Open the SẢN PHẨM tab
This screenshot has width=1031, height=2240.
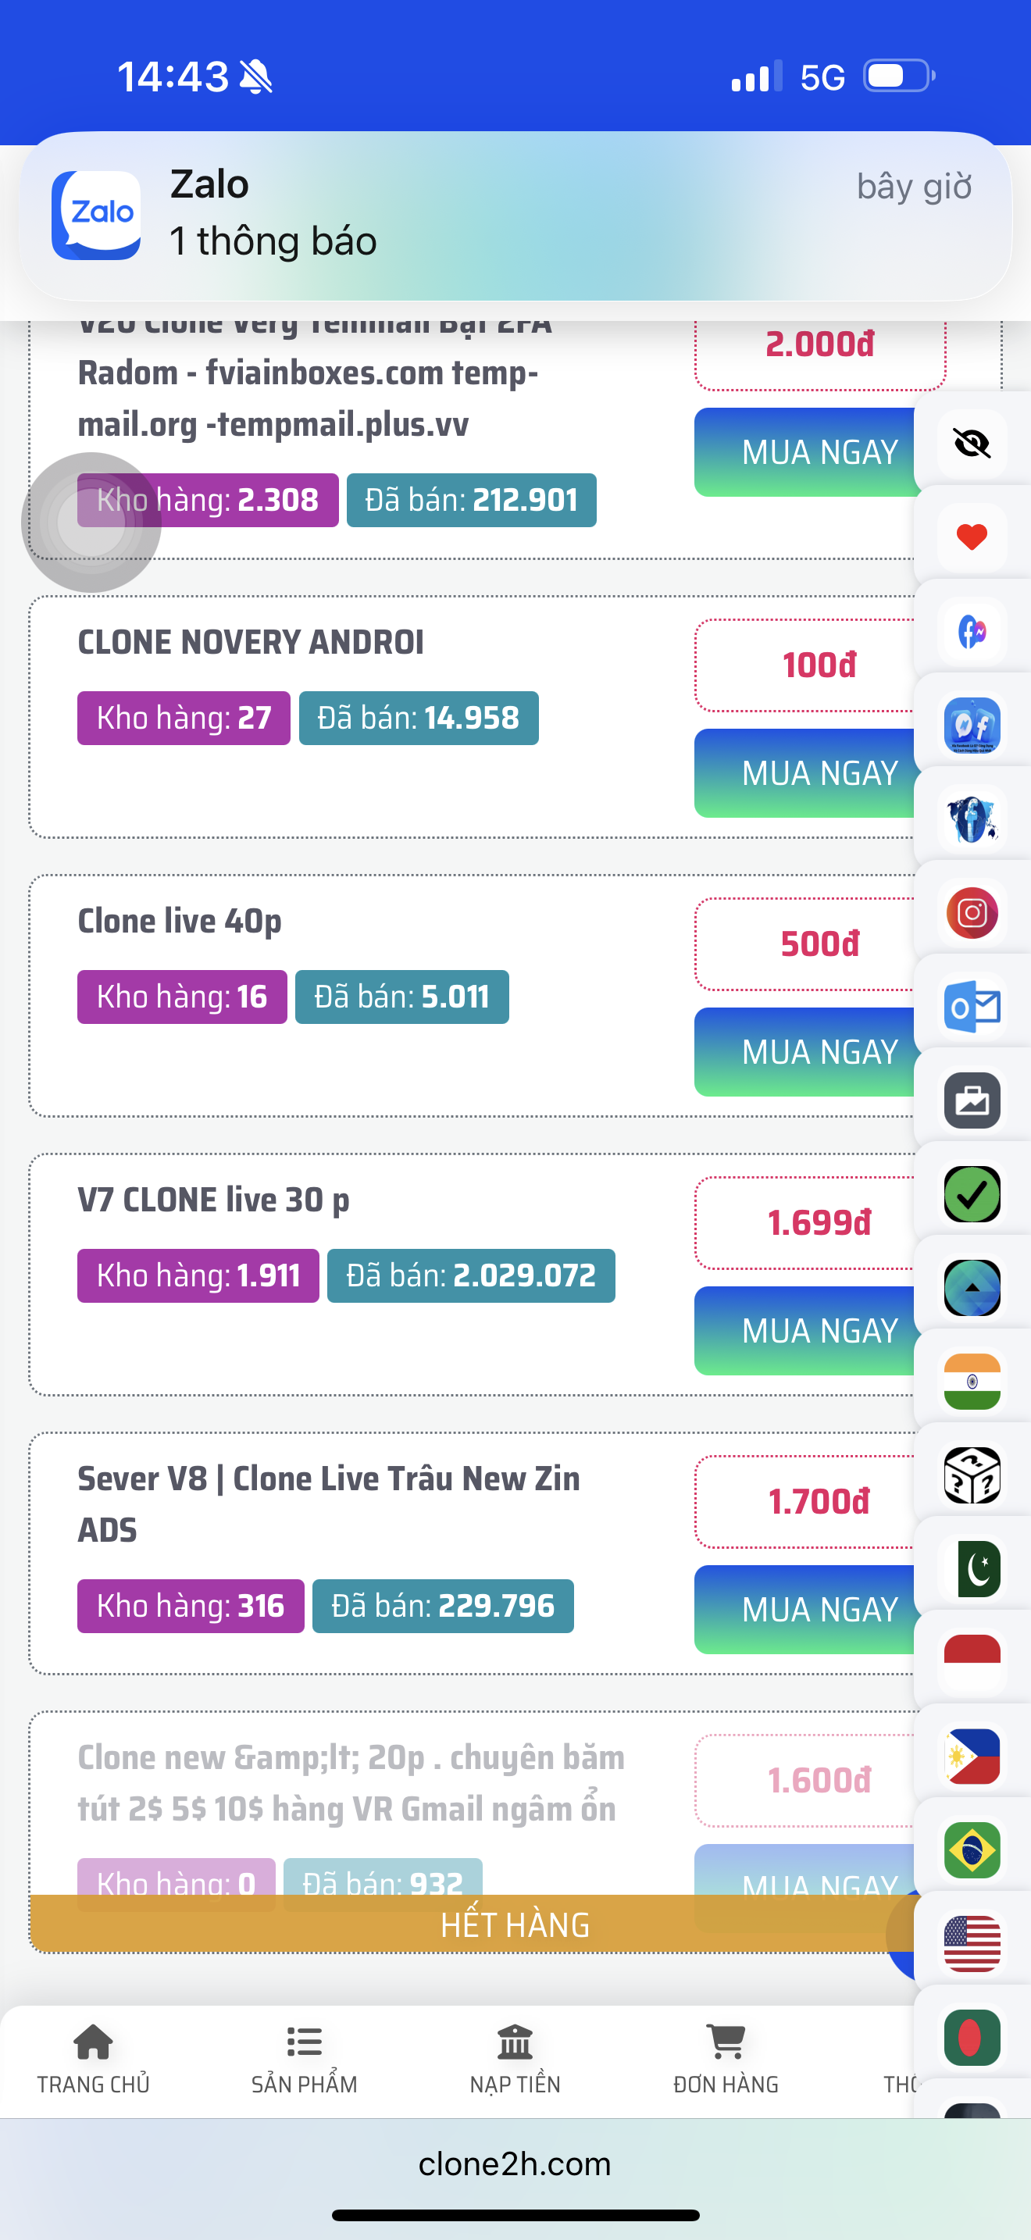point(305,2058)
